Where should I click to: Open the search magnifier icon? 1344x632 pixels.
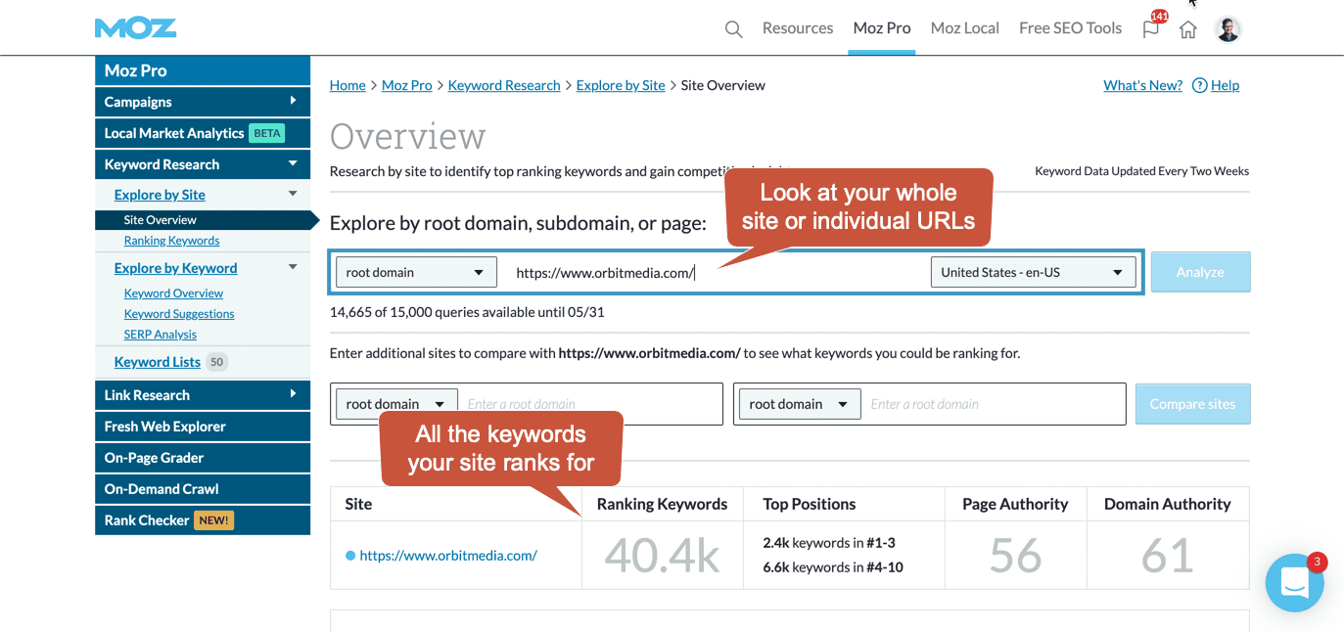click(733, 29)
